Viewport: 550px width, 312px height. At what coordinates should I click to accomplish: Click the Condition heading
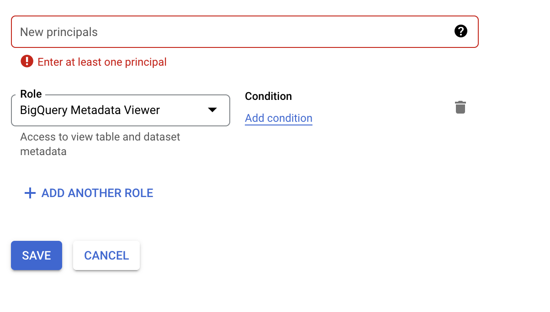coord(268,96)
